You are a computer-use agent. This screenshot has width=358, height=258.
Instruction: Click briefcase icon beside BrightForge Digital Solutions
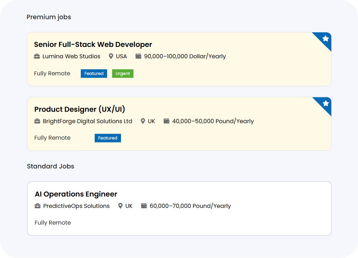click(37, 121)
